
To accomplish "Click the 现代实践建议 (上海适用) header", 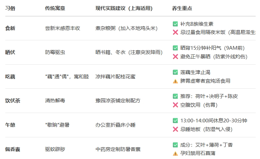I will 124,8.
